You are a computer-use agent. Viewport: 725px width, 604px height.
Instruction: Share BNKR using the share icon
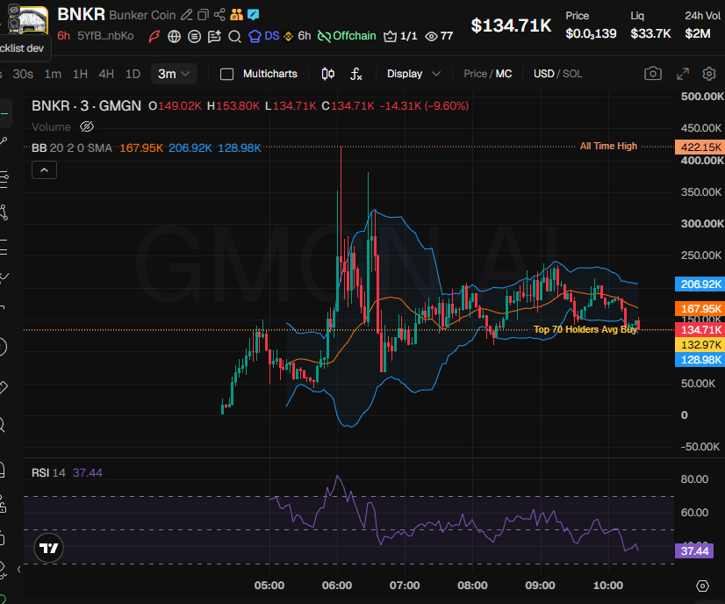(219, 15)
